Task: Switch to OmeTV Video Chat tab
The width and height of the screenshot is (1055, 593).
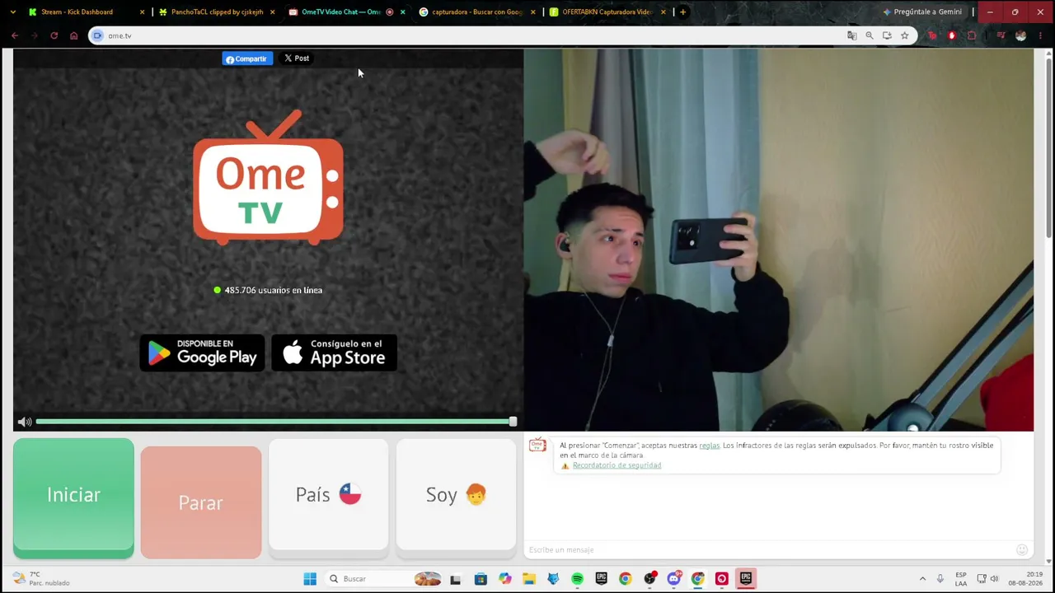Action: (x=341, y=12)
